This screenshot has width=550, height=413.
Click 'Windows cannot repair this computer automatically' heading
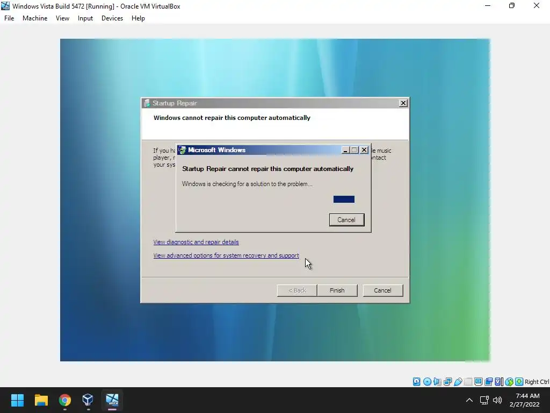(232, 118)
